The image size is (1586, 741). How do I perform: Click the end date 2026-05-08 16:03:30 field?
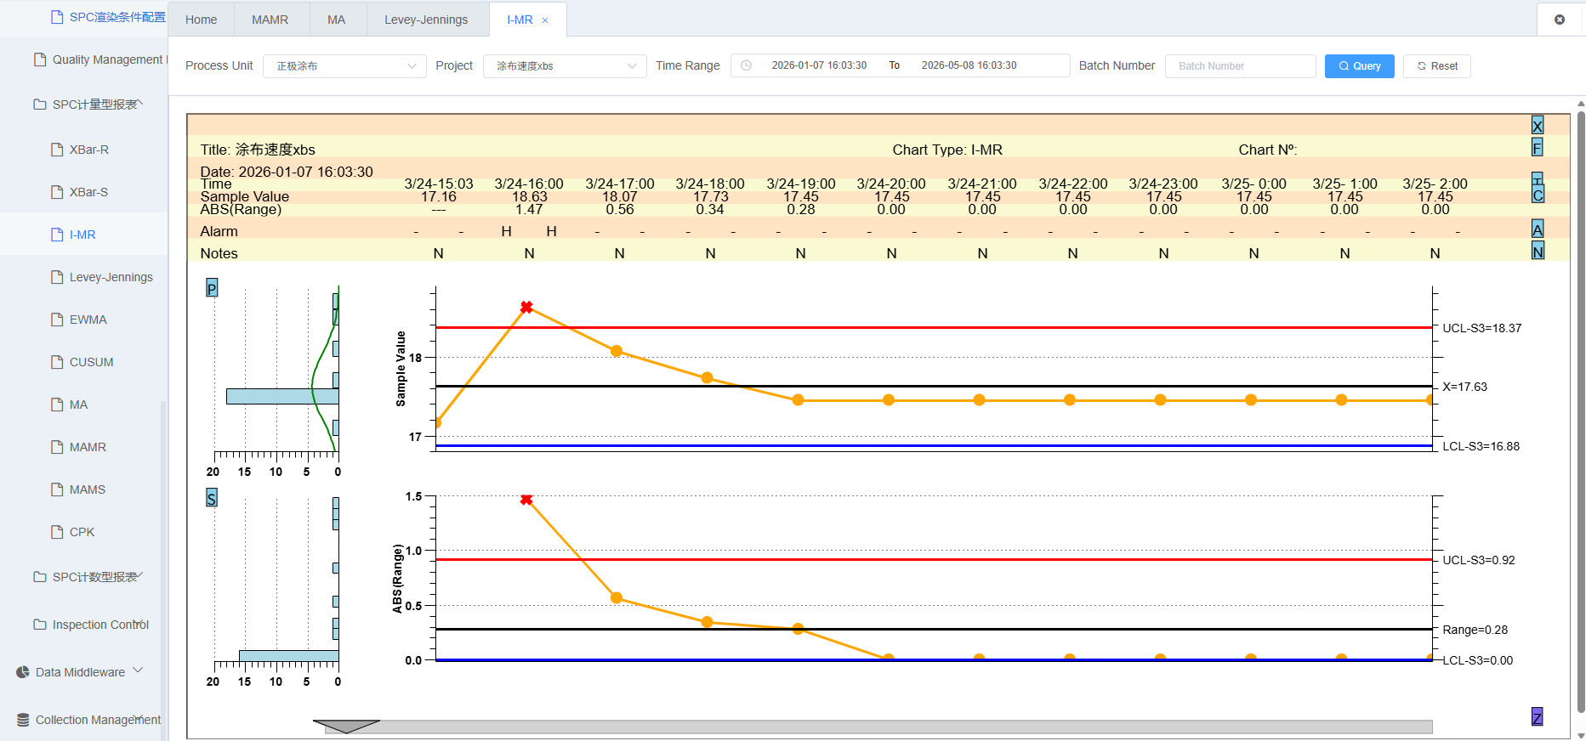coord(969,65)
